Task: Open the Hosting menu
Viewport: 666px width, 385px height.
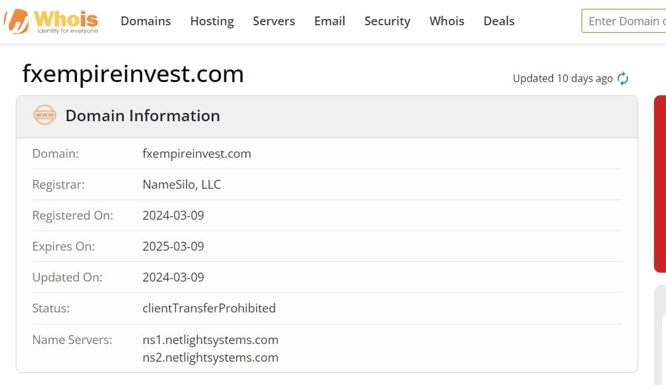Action: pyautogui.click(x=212, y=21)
